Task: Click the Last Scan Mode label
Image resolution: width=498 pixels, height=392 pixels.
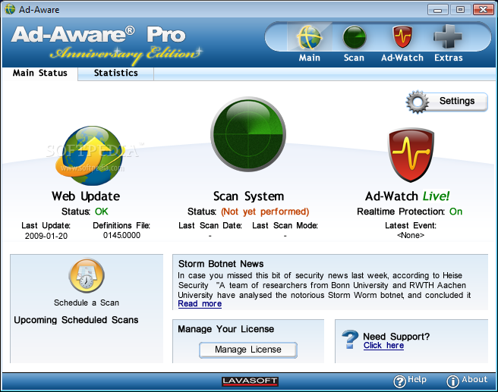Action: (285, 225)
